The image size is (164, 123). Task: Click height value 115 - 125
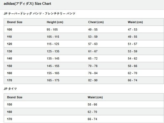[53, 44]
